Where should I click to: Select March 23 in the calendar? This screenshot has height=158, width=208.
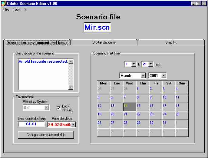[x=156, y=115]
